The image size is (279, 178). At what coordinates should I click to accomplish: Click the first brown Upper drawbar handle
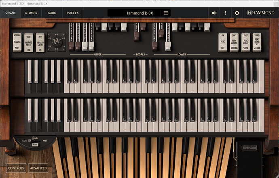[x=72, y=46]
